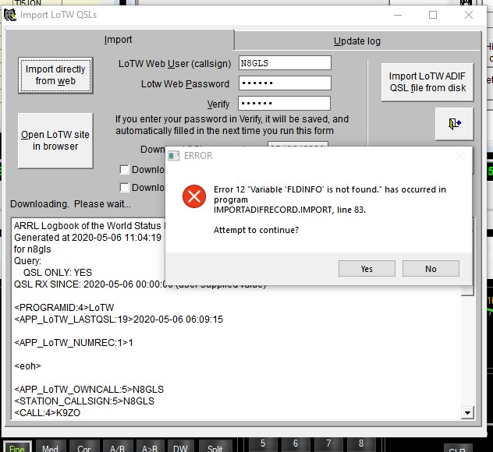493x452 pixels.
Task: Switch to the Update log tab
Action: [356, 41]
